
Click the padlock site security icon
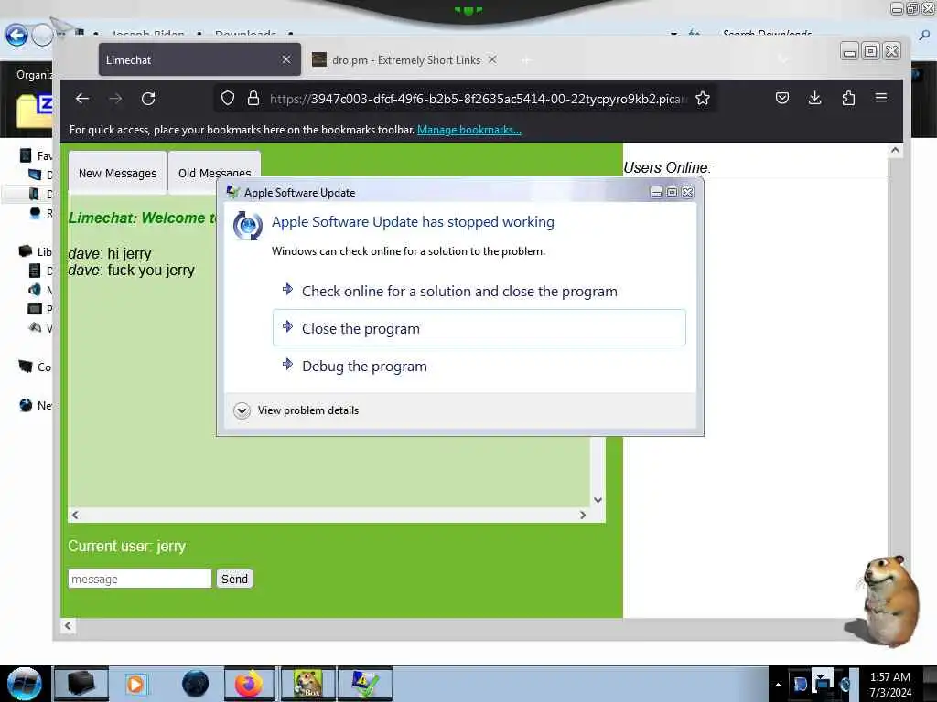(253, 99)
